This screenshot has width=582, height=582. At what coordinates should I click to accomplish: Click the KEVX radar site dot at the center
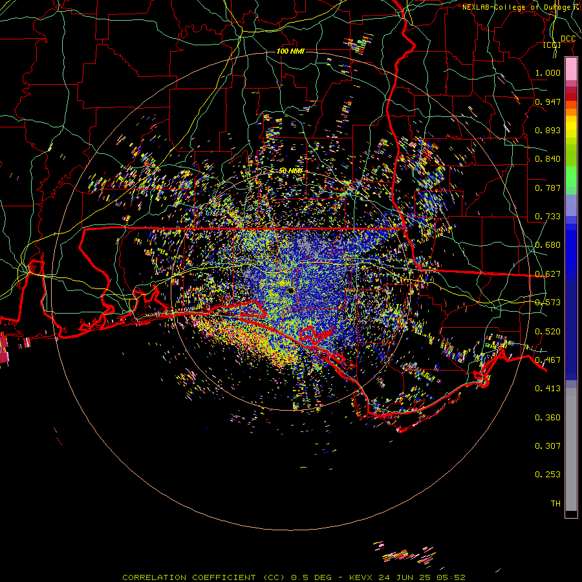coord(290,291)
